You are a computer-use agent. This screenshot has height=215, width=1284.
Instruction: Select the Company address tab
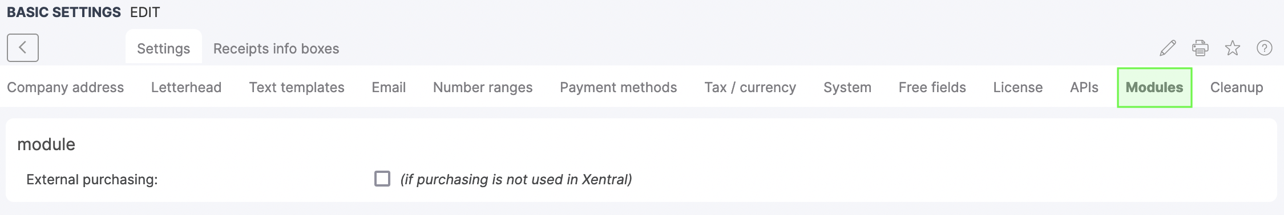(66, 87)
